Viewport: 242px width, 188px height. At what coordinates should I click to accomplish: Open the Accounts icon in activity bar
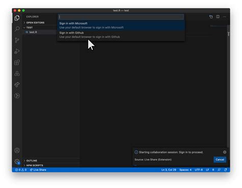point(17,151)
